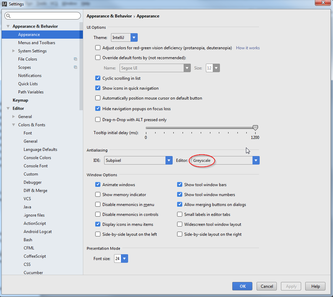Click into the settings search field
The image size is (333, 297).
pyautogui.click(x=45, y=16)
